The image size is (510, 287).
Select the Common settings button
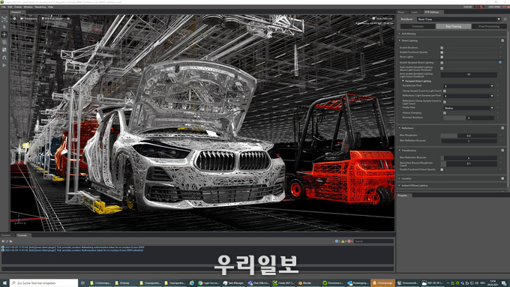click(x=418, y=26)
